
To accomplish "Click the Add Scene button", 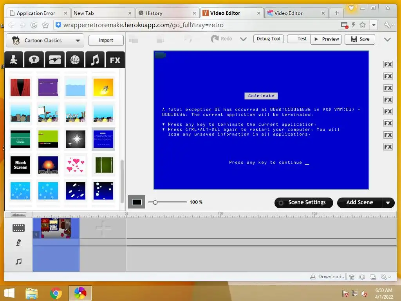I will [359, 203].
